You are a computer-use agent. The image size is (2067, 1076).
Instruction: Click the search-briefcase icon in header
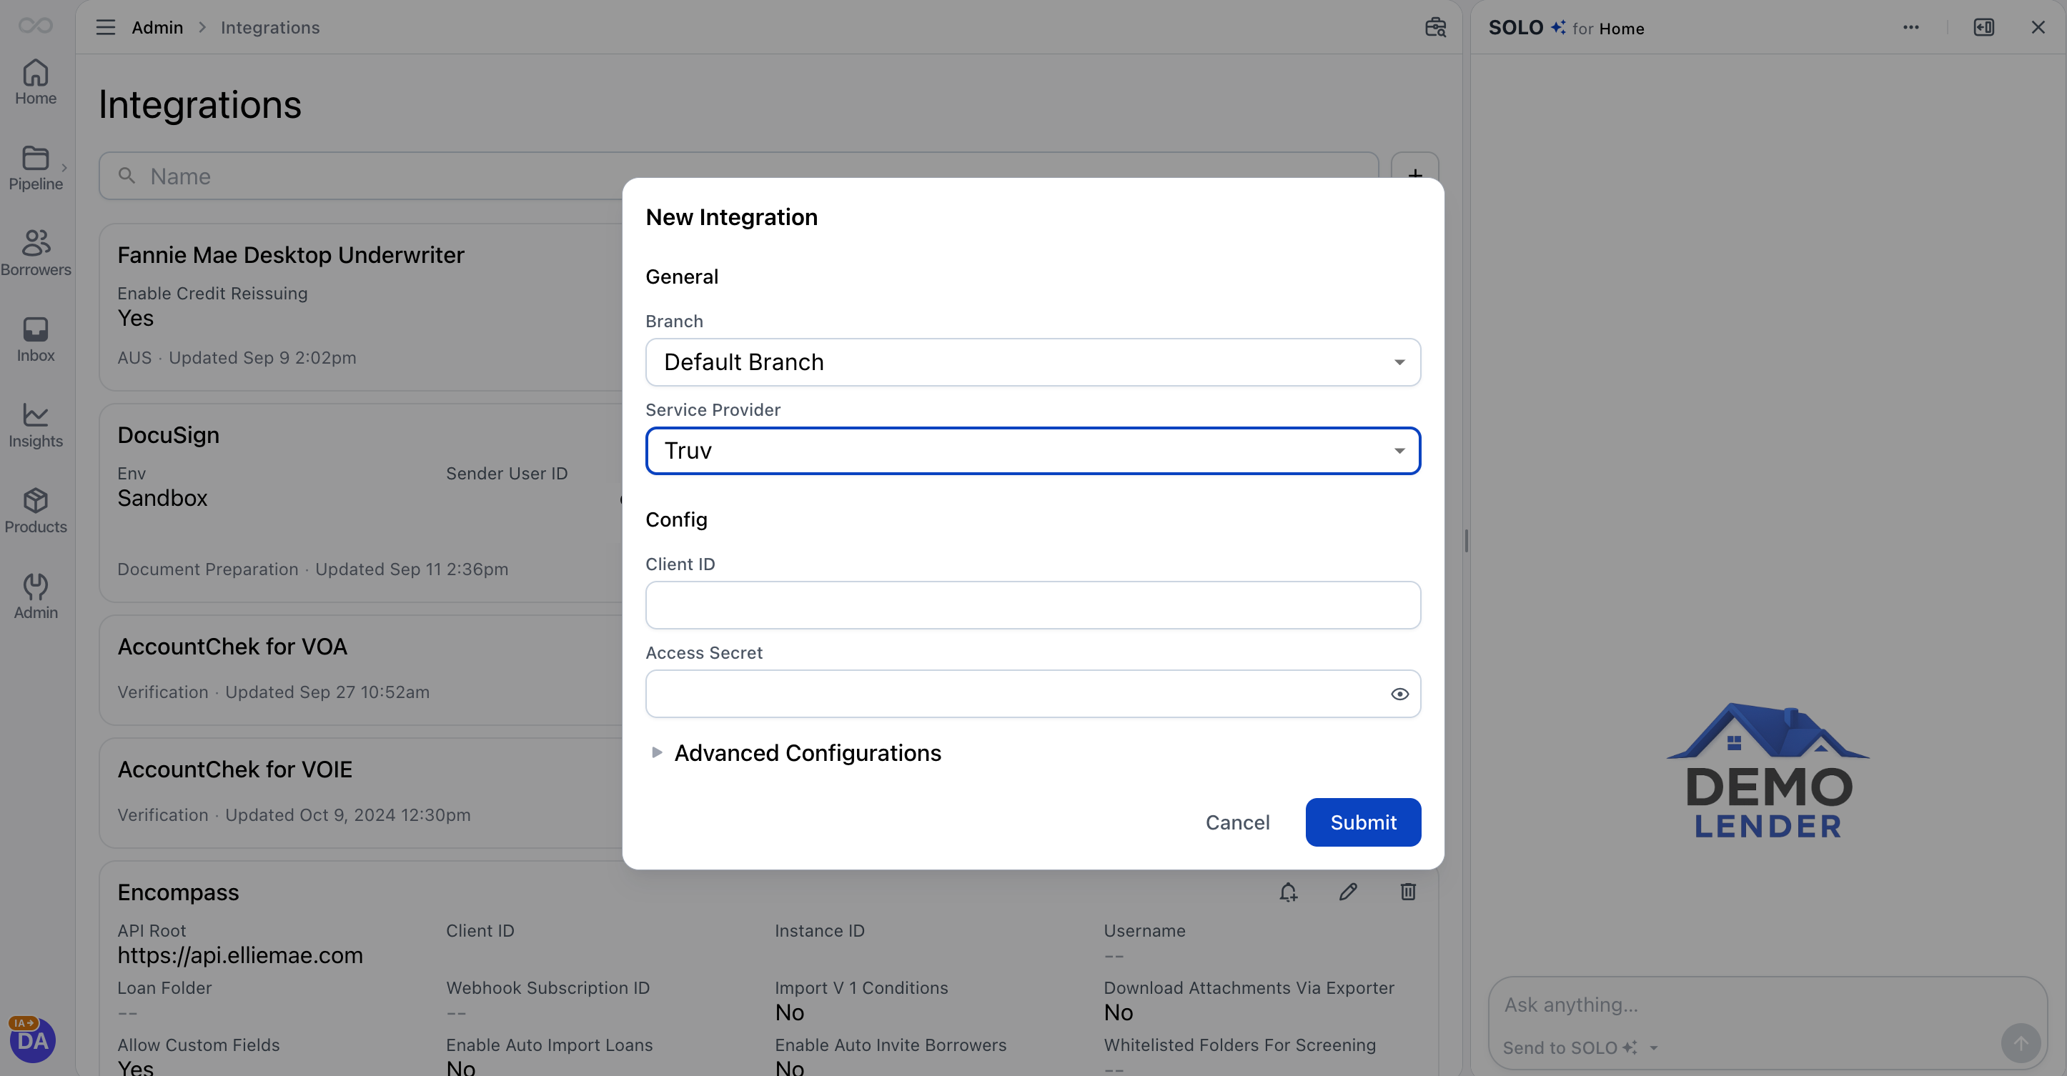pyautogui.click(x=1434, y=27)
